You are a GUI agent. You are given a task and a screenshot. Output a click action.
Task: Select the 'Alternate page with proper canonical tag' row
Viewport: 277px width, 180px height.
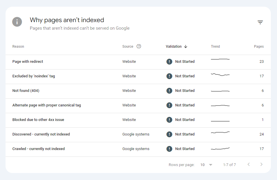click(x=47, y=105)
